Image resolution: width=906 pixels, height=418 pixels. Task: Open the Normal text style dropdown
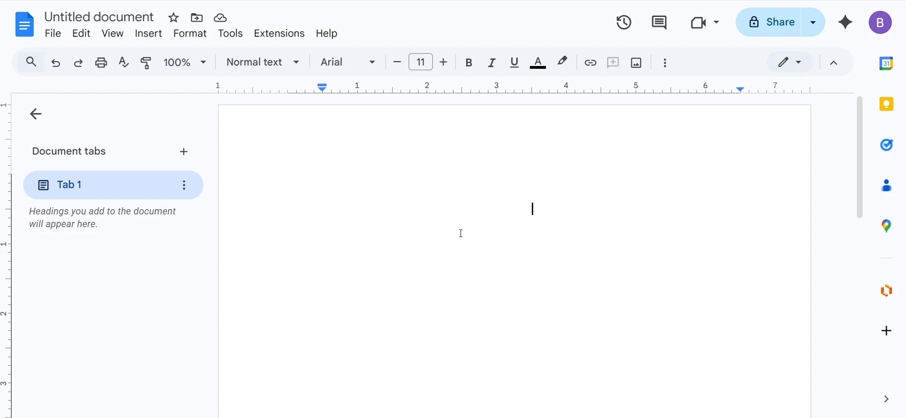(x=263, y=62)
